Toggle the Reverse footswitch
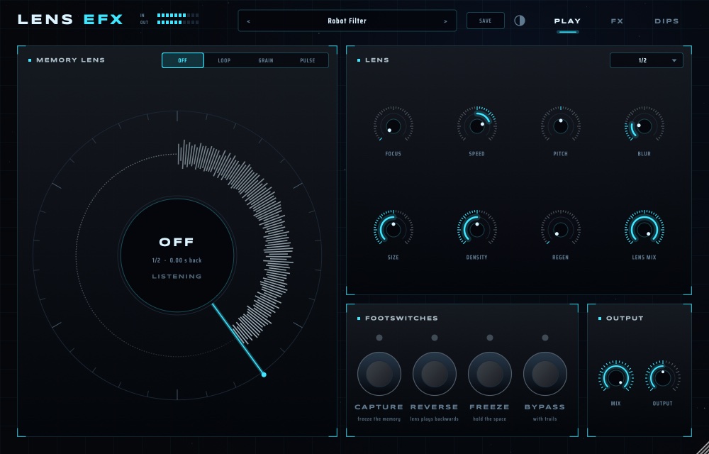 (435, 374)
